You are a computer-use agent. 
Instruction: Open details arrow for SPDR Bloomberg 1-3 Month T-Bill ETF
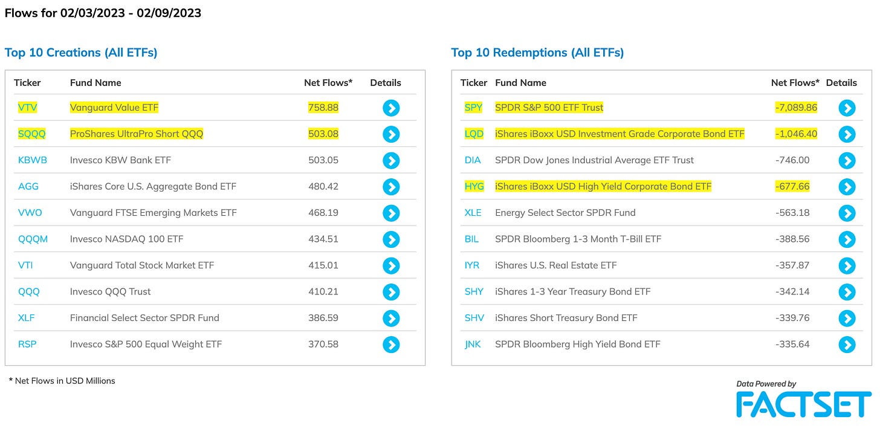click(847, 239)
